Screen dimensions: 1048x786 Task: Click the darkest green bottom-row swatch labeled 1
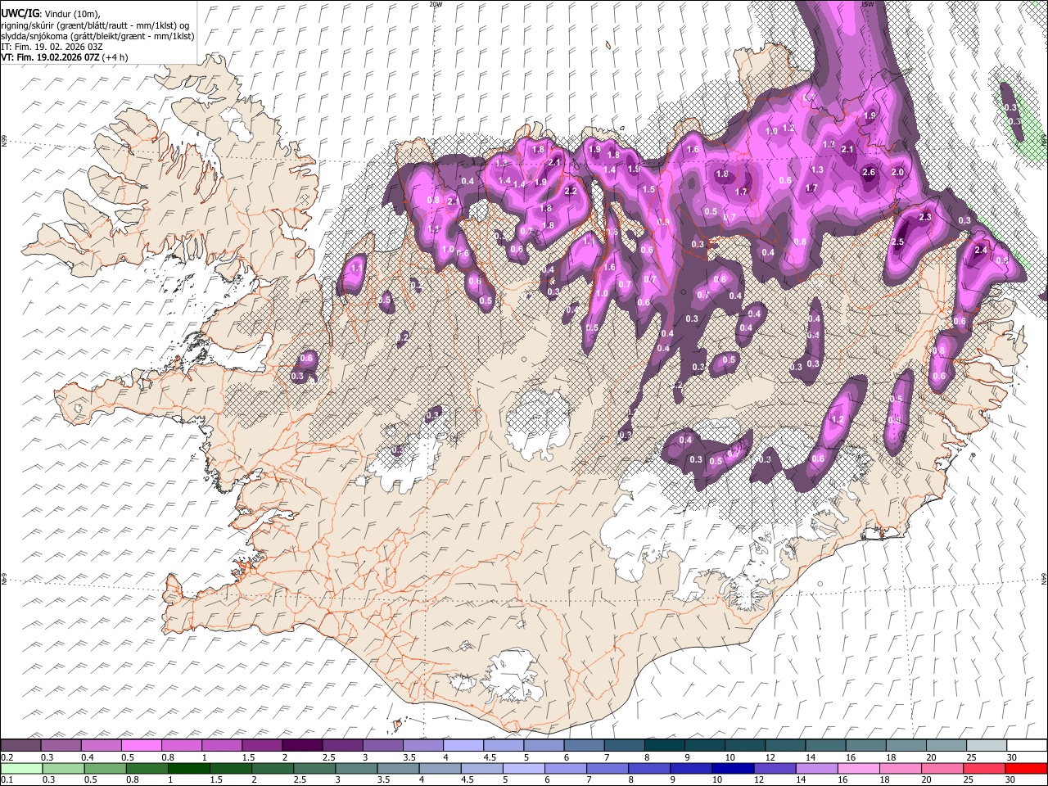(x=188, y=768)
